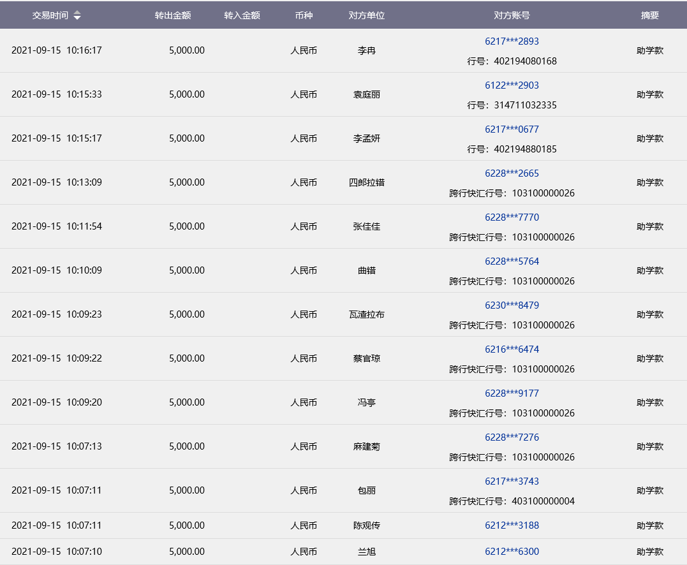Select the 对方账号 column header
Viewport: 687px width, 565px height.
tap(512, 15)
